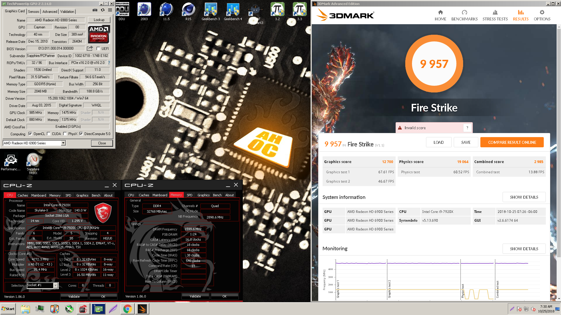Click the Bus Interface question mark

pos(109,63)
